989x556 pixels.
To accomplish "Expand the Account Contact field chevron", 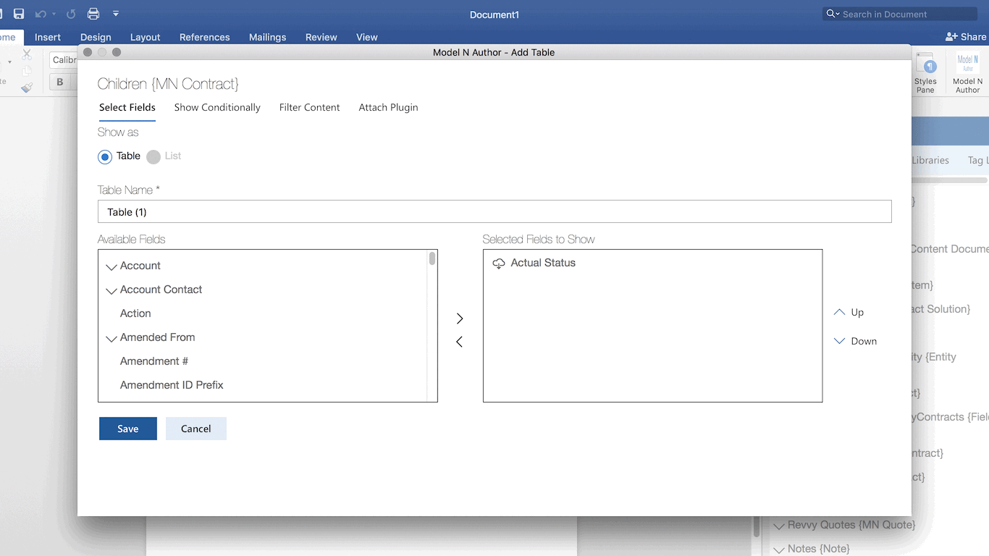I will point(111,291).
